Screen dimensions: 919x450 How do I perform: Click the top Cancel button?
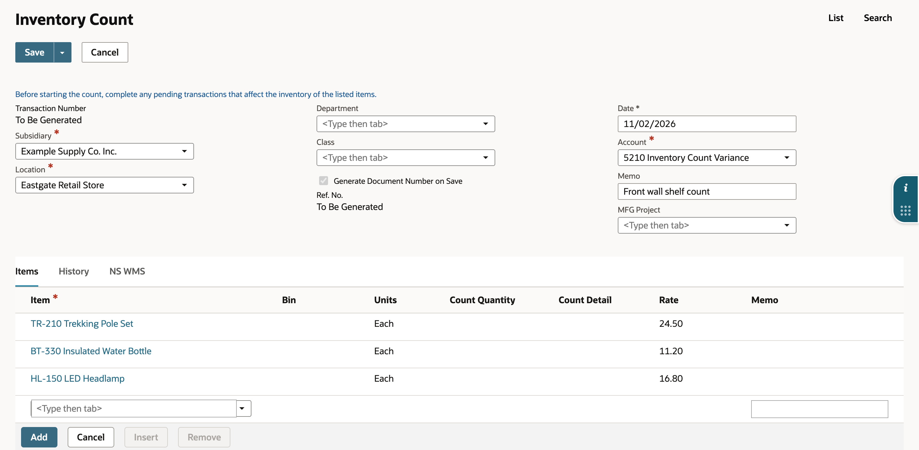[x=105, y=52]
